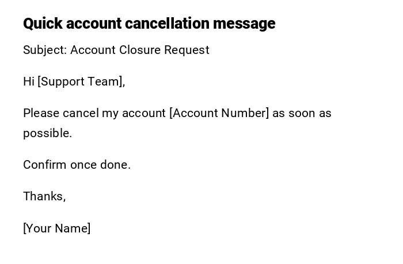The image size is (403, 264).
Task: Click the "Hi" greeting word
Action: (x=29, y=81)
